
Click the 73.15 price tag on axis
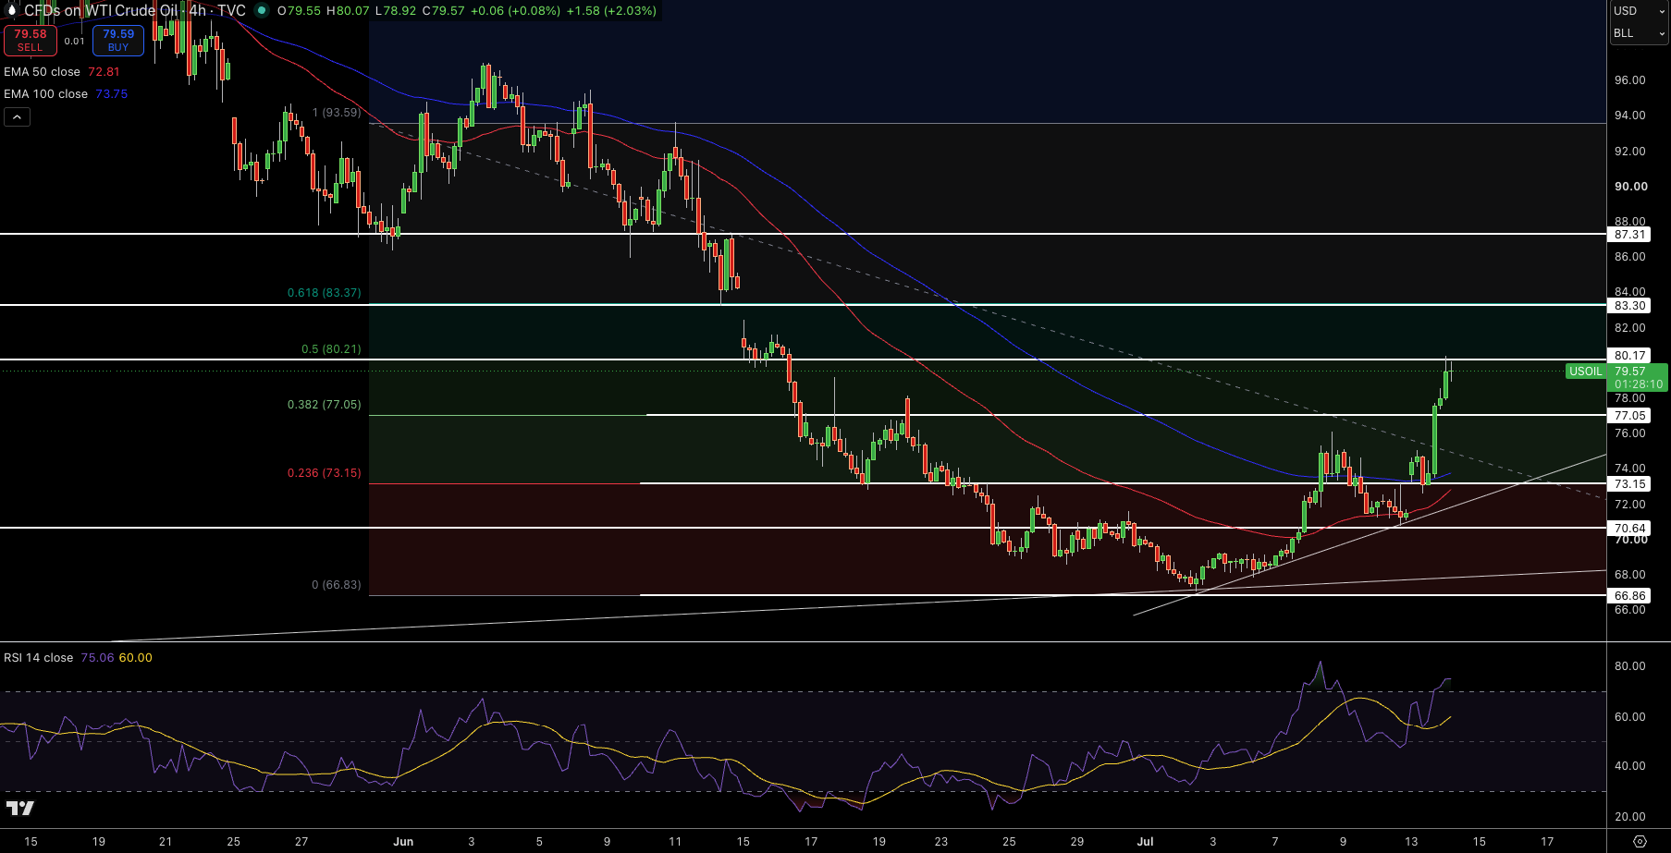(1629, 484)
